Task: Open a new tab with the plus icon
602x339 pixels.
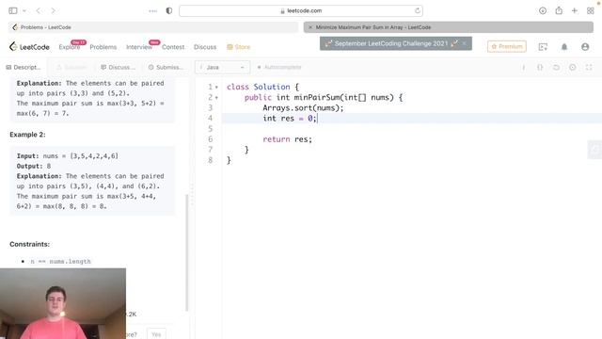Action: (x=575, y=10)
